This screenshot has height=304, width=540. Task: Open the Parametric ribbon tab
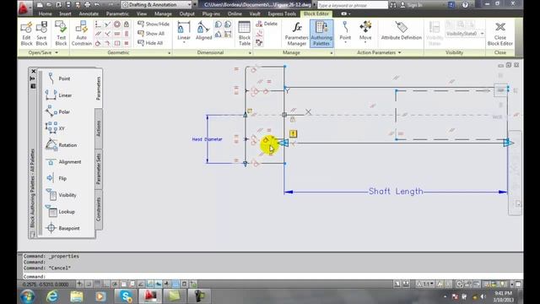point(117,14)
